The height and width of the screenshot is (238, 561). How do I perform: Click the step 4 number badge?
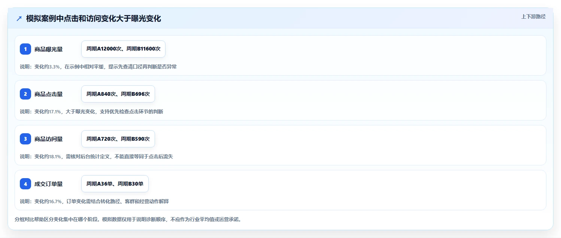[x=25, y=184]
